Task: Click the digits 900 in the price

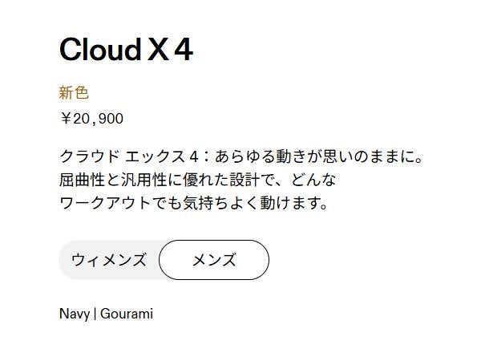Action: [x=111, y=119]
